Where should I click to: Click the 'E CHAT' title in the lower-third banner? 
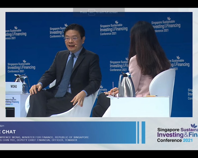pyautogui.click(x=8, y=132)
